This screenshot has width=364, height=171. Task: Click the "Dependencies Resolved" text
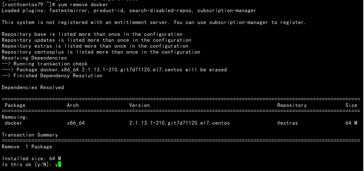point(33,87)
